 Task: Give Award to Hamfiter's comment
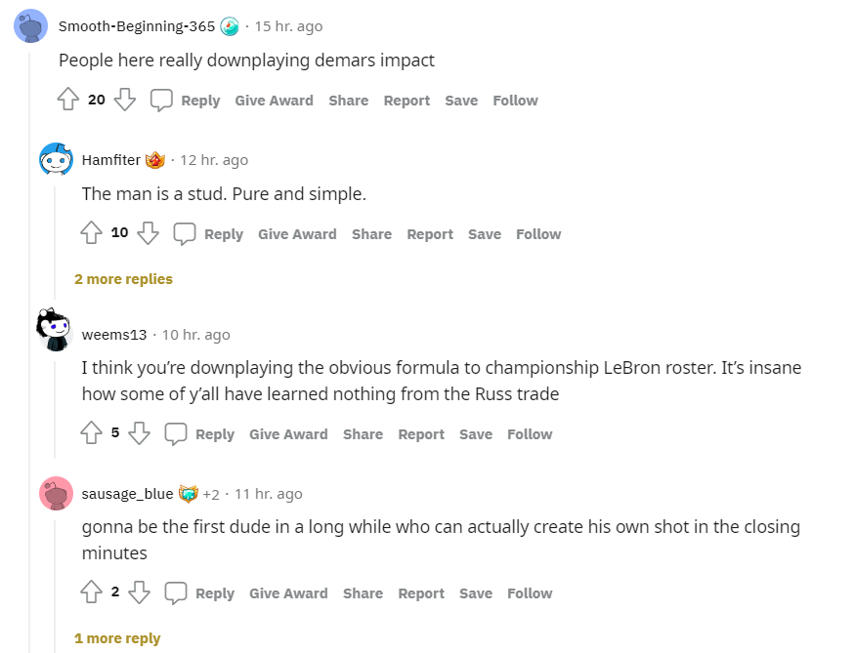297,234
